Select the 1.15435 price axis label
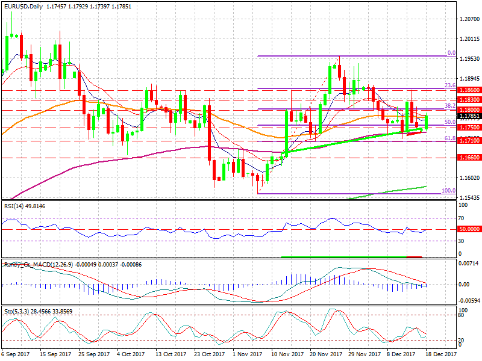Viewport: 482px width, 361px height. pyautogui.click(x=469, y=198)
